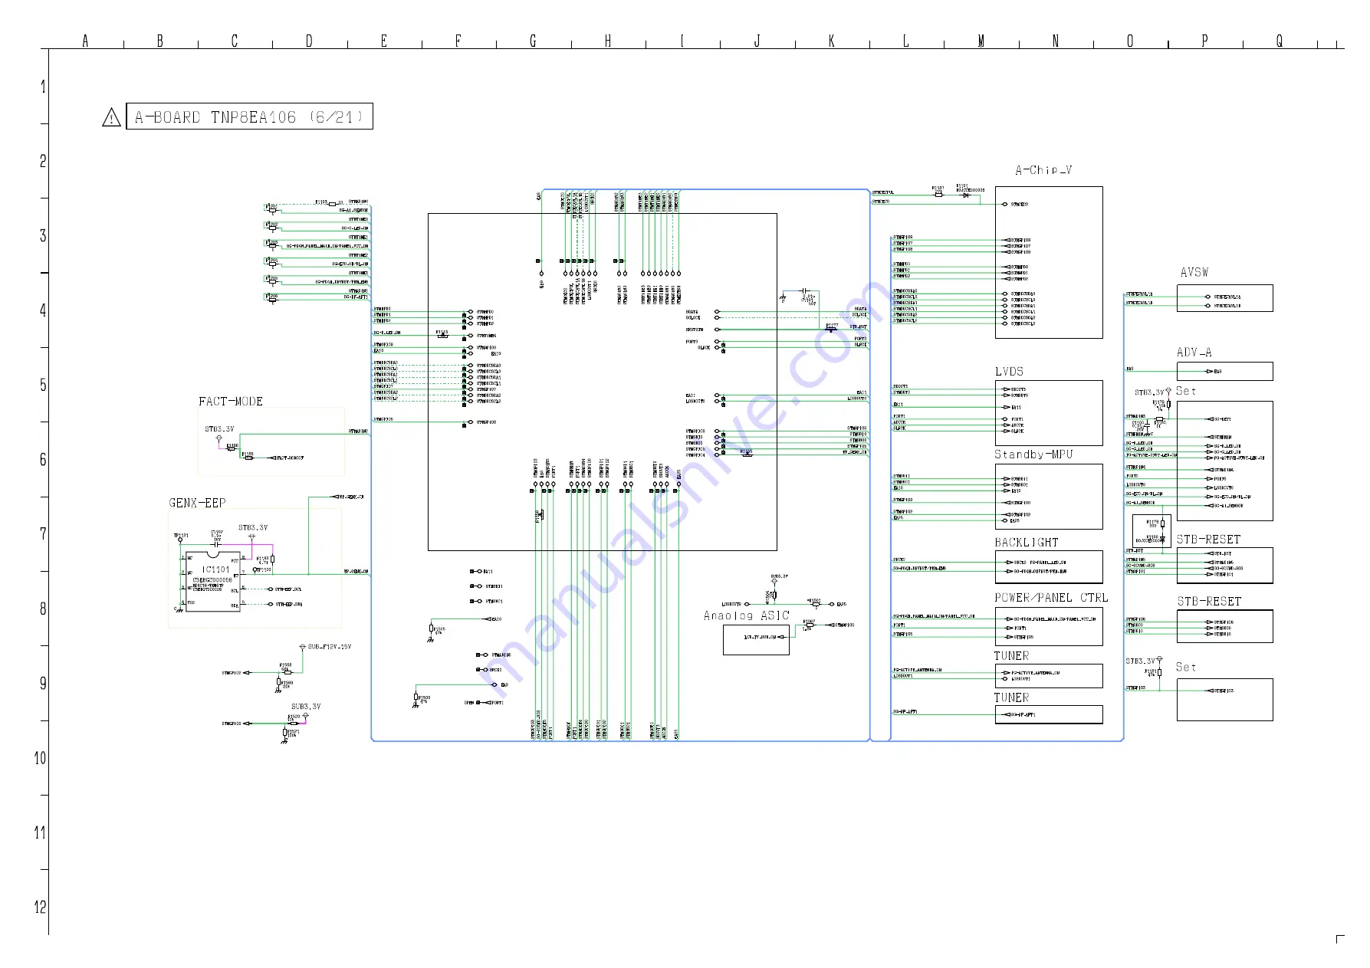
Task: Select row marker 9 on the left ruler
Action: point(43,684)
